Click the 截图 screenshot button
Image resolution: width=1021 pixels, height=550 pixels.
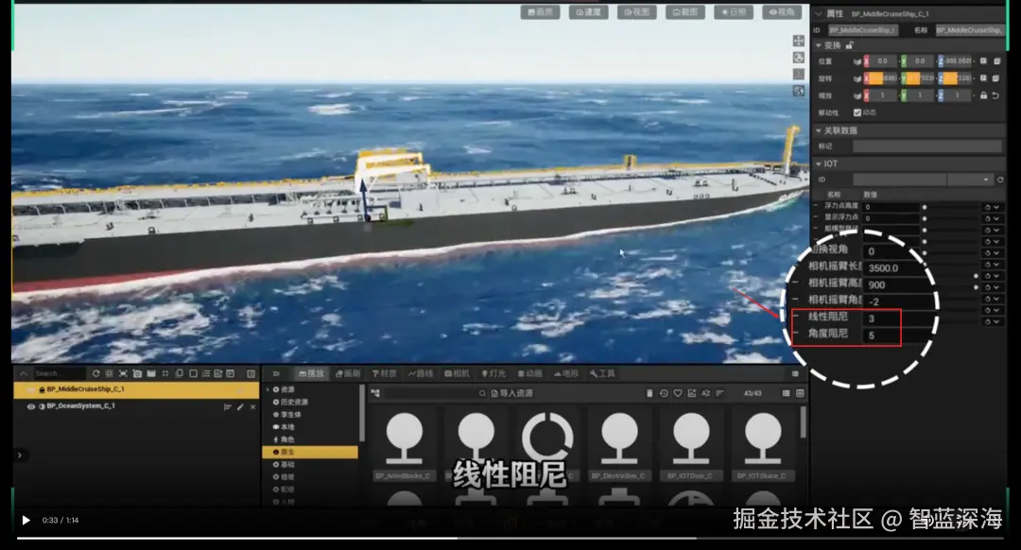685,12
